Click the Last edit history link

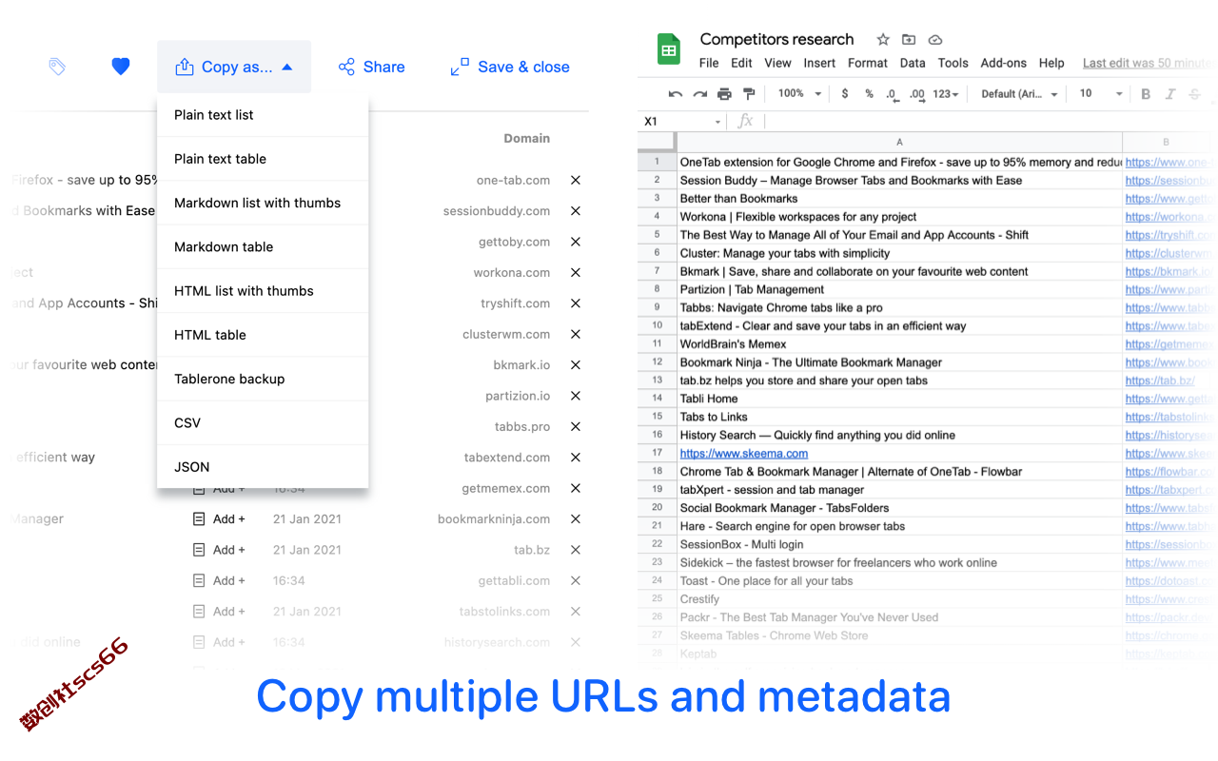pos(1147,63)
